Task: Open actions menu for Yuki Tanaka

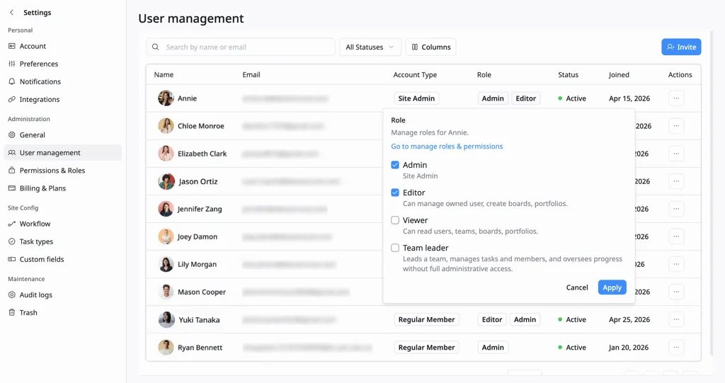Action: pyautogui.click(x=676, y=319)
